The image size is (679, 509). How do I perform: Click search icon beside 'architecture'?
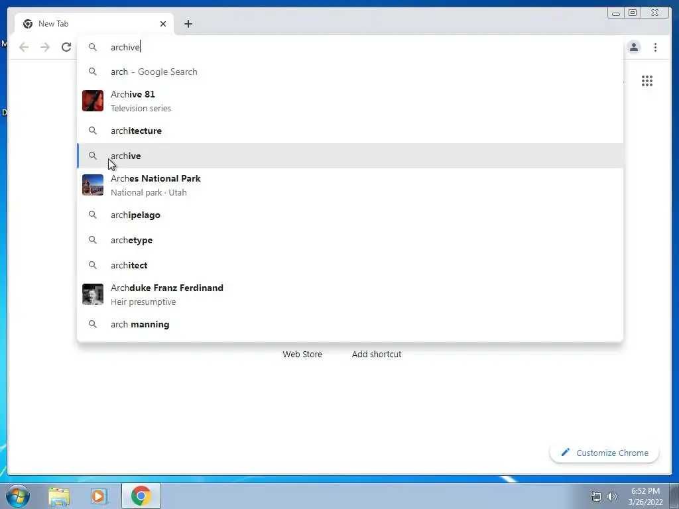[93, 131]
